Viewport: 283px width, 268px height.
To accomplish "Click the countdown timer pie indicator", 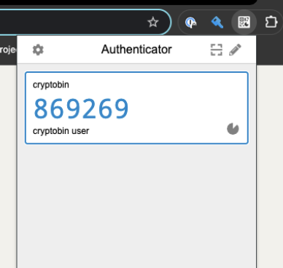I will coord(233,129).
